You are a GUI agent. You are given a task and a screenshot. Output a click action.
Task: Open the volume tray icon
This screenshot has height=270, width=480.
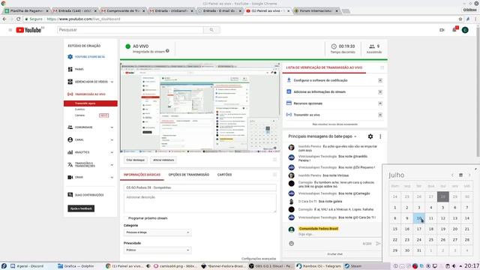click(454, 266)
